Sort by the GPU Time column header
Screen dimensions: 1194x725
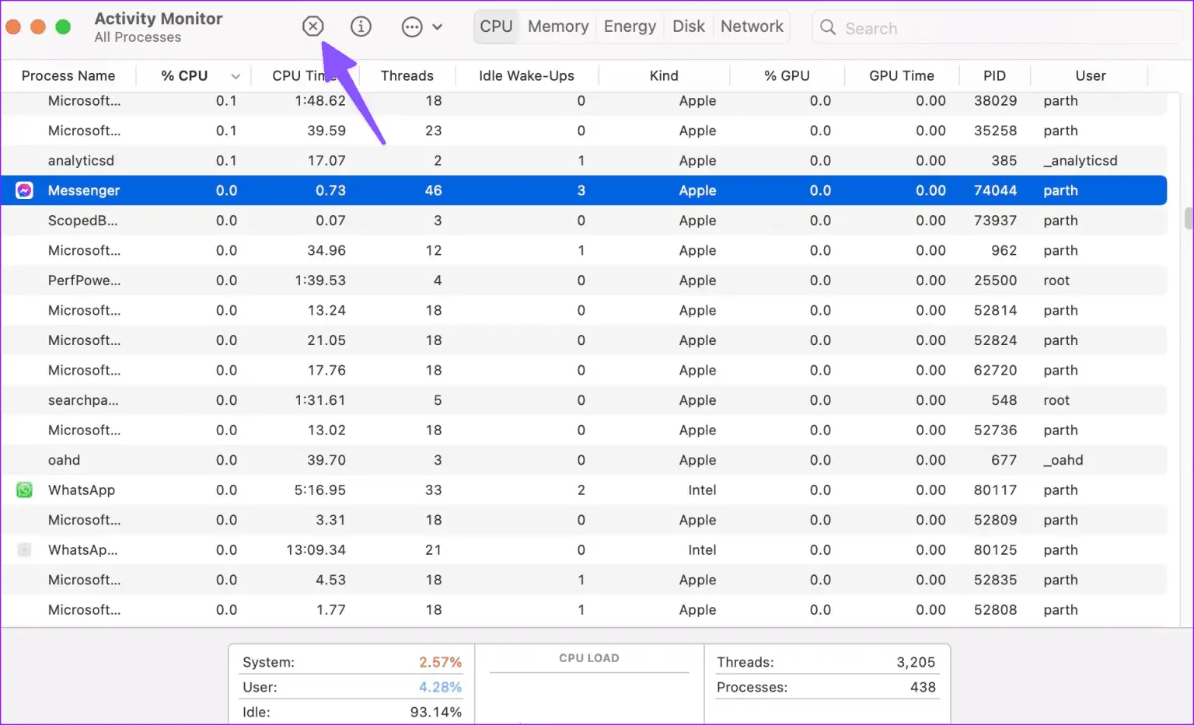pos(902,75)
